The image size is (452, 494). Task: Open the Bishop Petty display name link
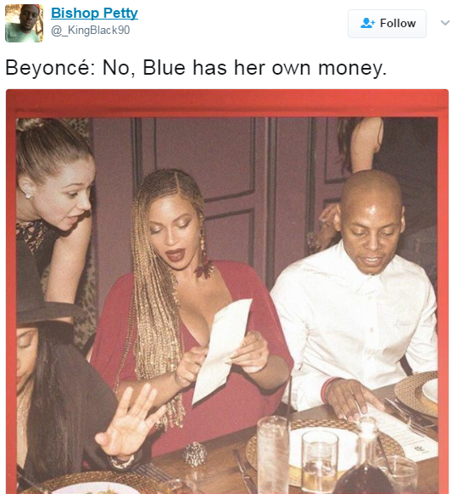[x=94, y=14]
